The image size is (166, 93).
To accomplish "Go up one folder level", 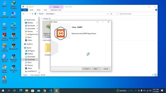I will click(32, 14).
